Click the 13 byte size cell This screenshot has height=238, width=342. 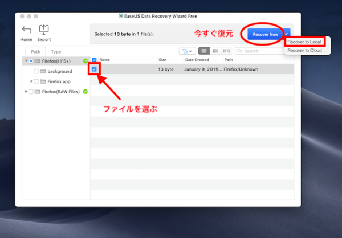tap(166, 69)
